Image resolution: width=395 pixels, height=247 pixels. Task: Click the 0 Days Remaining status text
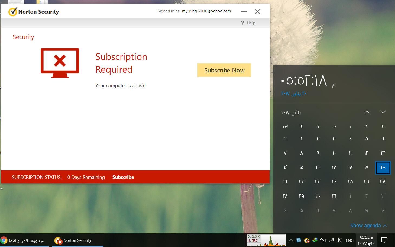(x=86, y=177)
